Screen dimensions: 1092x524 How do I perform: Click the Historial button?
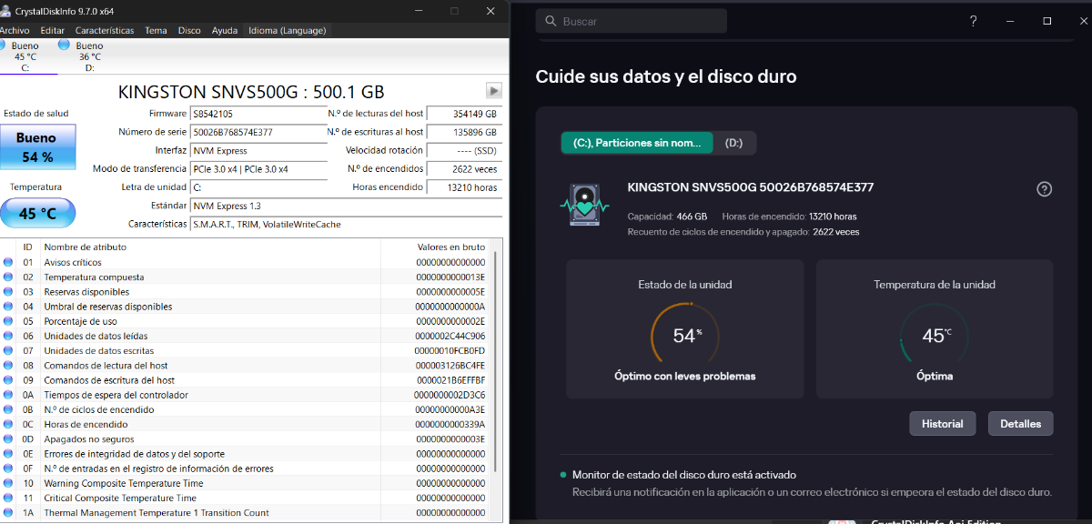(x=942, y=424)
